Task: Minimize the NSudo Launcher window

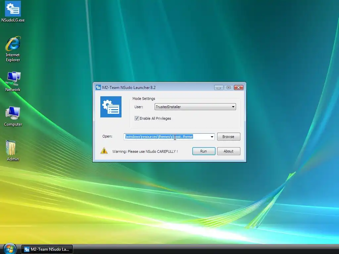Action: [218, 87]
